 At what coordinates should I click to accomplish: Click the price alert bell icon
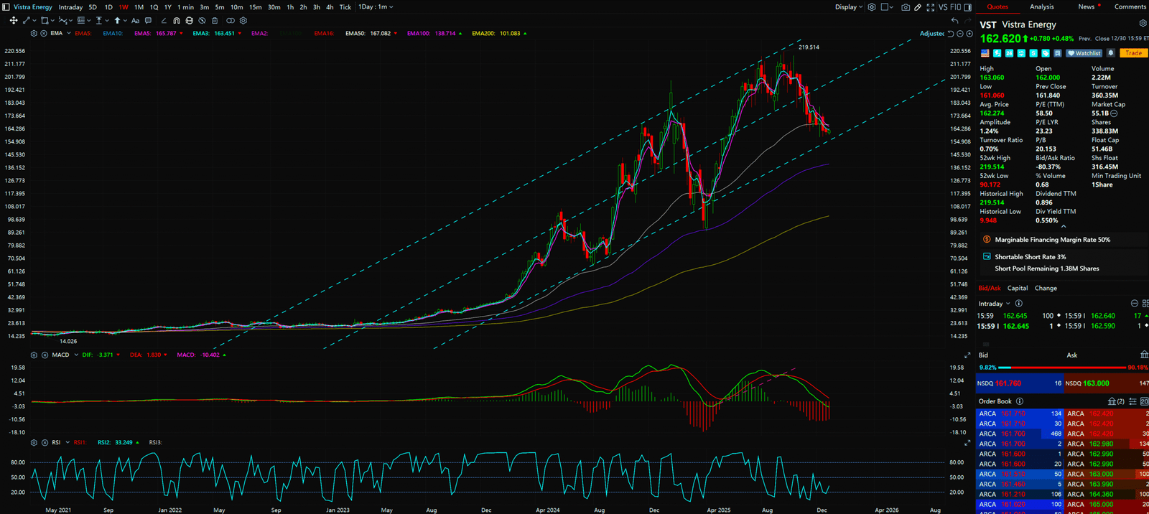(x=1111, y=53)
